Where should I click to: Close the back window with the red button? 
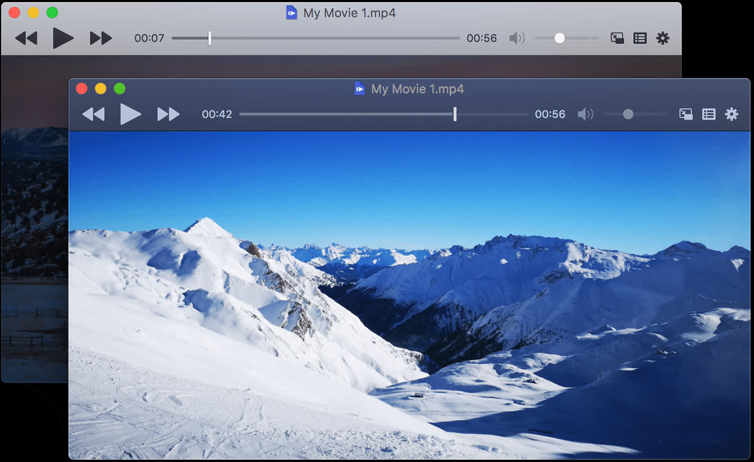(14, 13)
